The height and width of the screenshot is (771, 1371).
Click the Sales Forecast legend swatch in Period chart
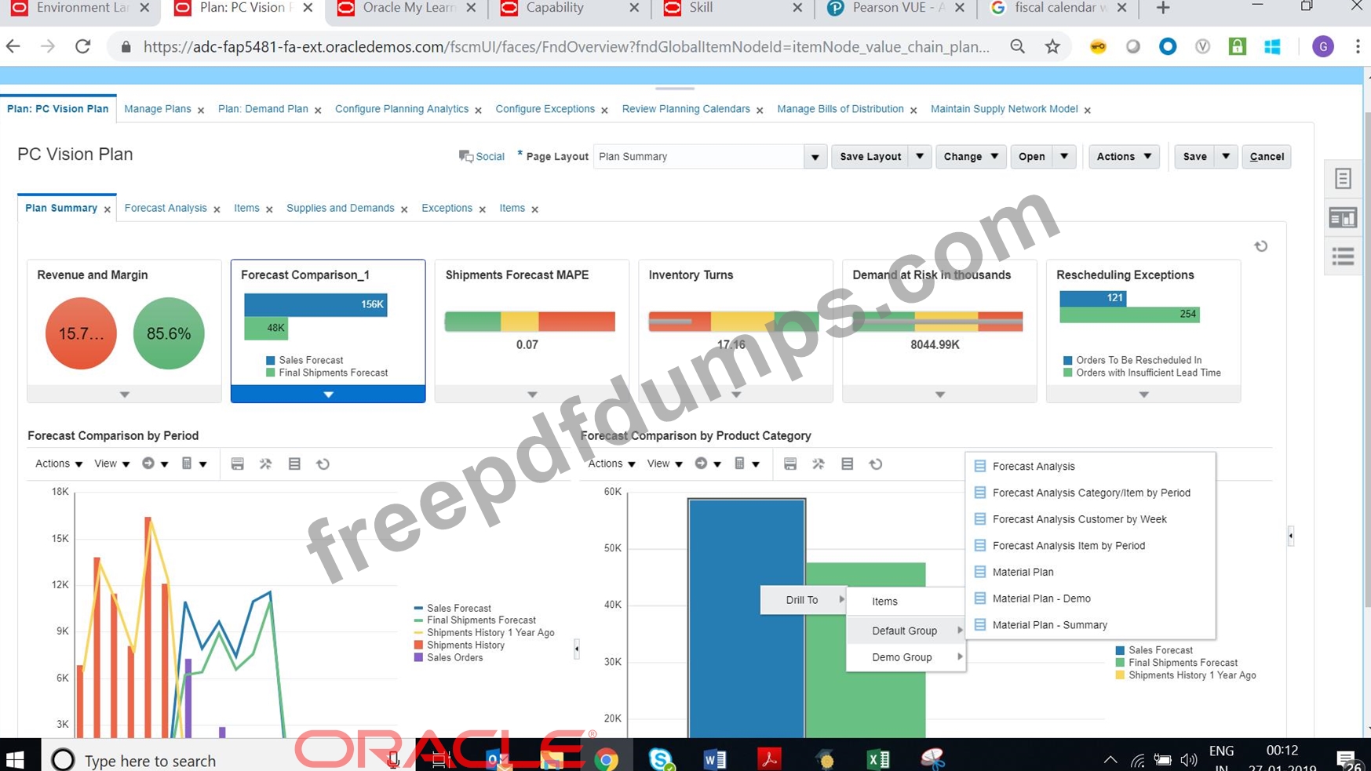(418, 608)
